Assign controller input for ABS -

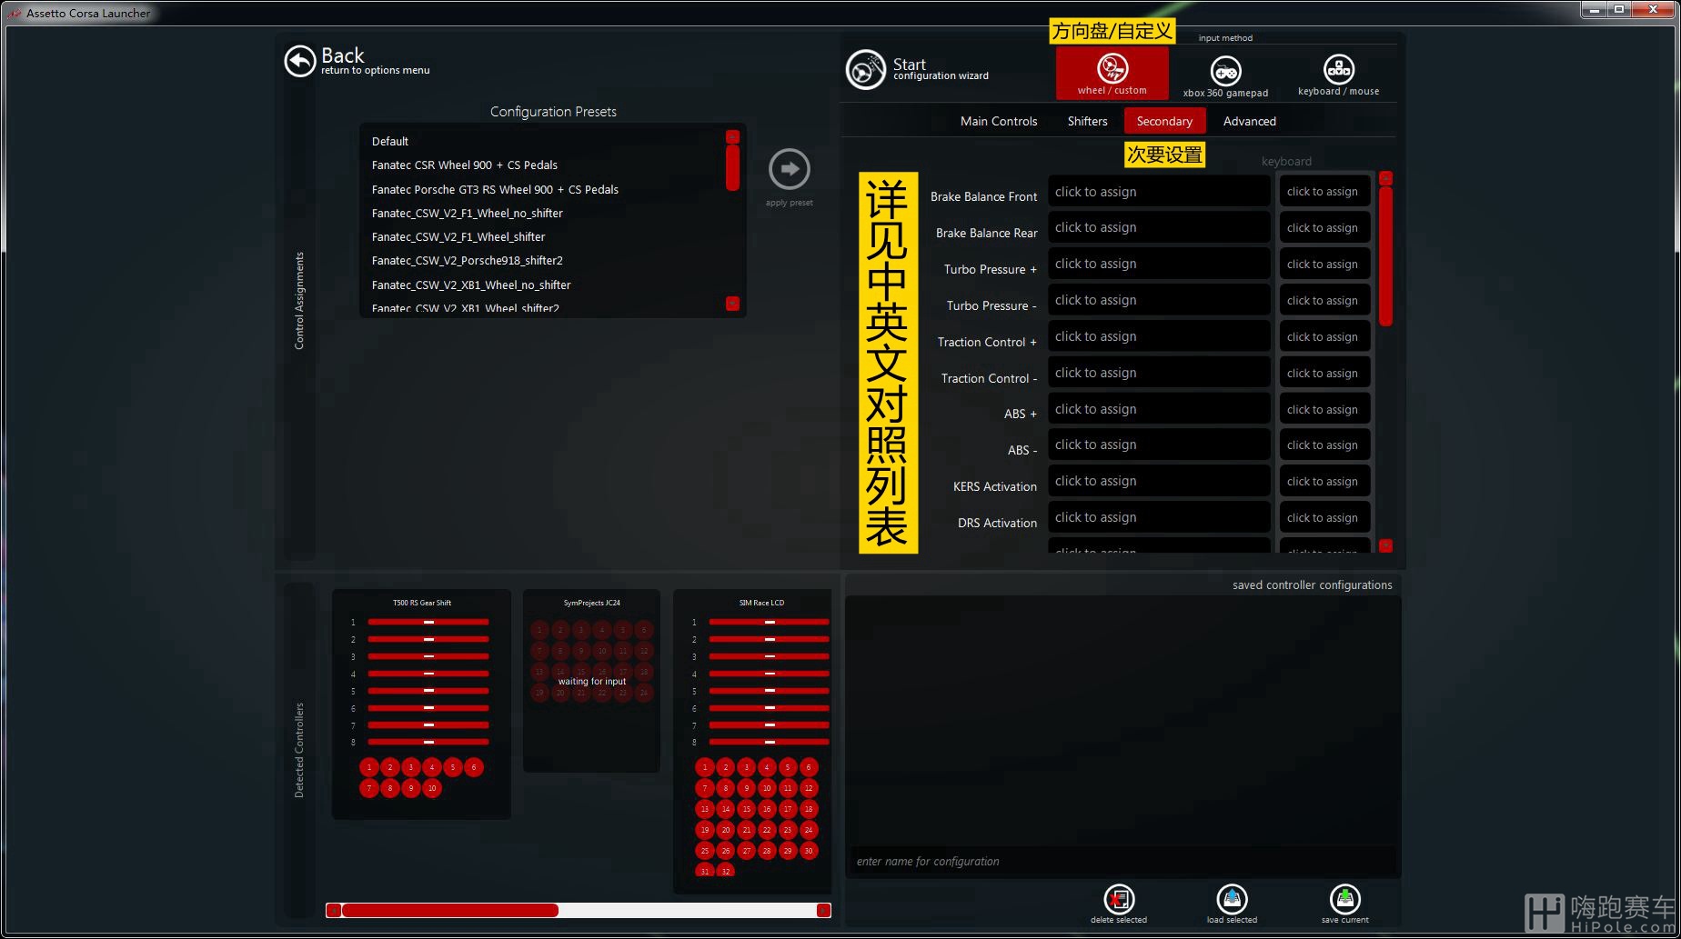[1159, 445]
